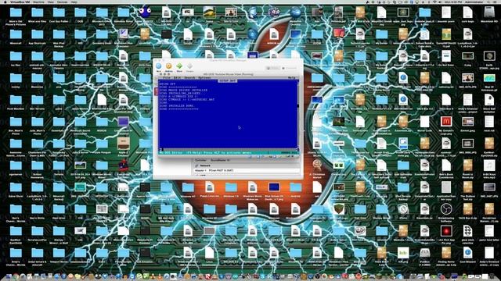Click the editor's horizontal scrollbar
The width and height of the screenshot is (501, 281).
(229, 150)
